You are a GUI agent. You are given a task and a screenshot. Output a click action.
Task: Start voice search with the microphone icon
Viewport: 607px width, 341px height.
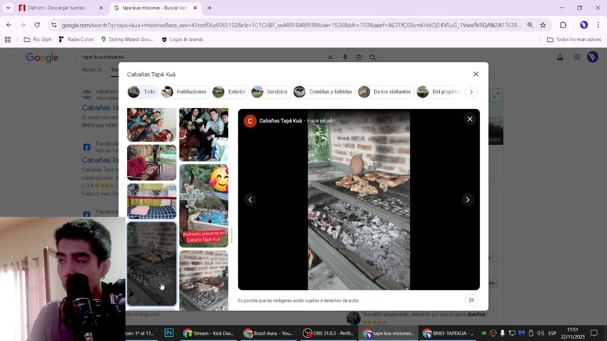[x=345, y=57]
